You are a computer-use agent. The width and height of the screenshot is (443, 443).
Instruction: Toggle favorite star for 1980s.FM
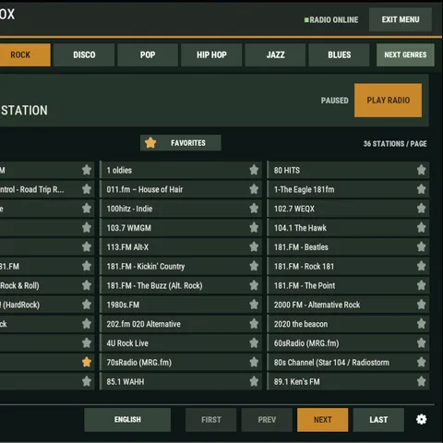(x=254, y=305)
